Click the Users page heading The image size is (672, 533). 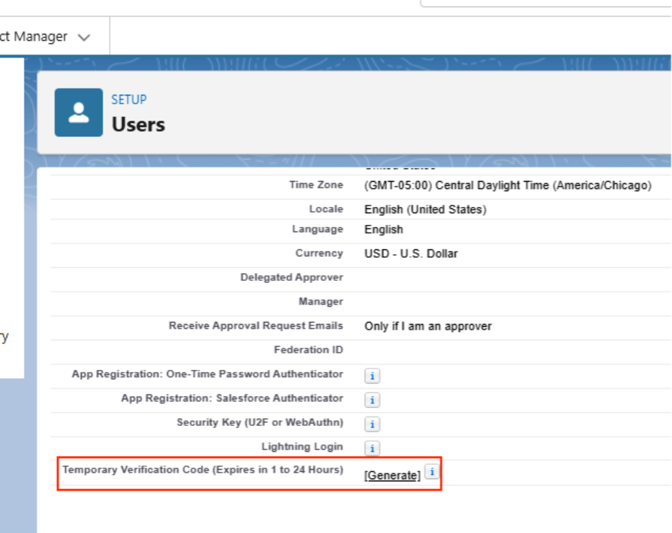click(139, 125)
